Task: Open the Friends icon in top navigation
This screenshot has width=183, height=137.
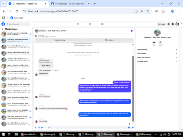Action: pos(90,24)
